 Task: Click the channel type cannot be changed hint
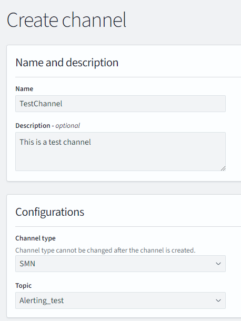(x=105, y=250)
